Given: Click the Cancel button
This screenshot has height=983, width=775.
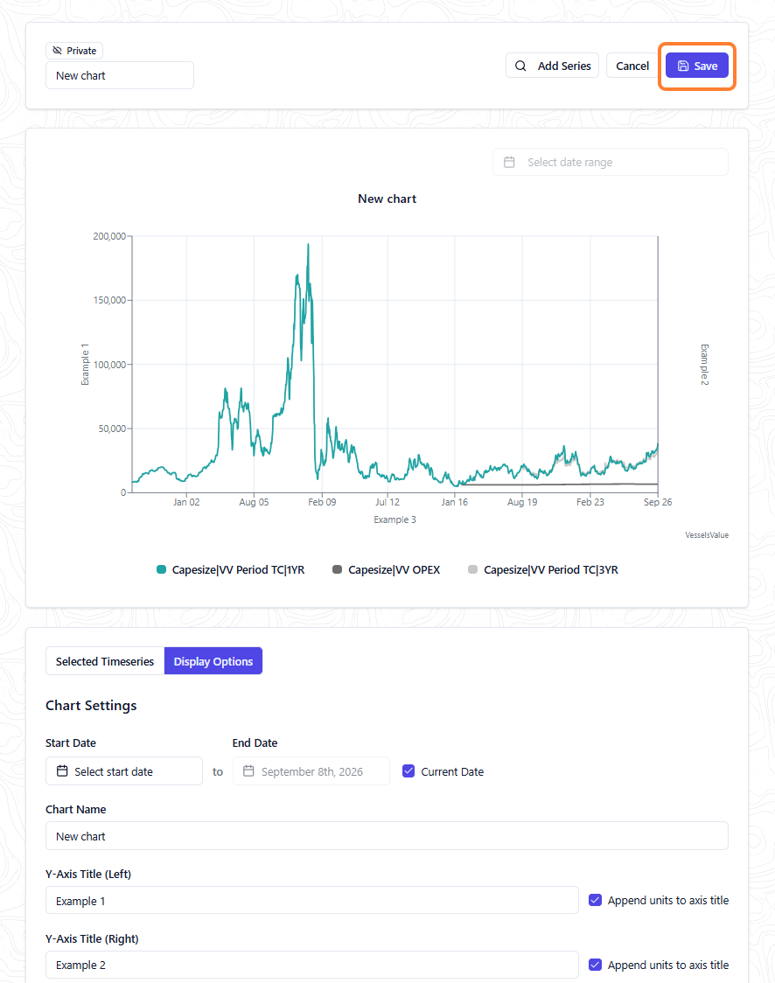Looking at the screenshot, I should [632, 66].
